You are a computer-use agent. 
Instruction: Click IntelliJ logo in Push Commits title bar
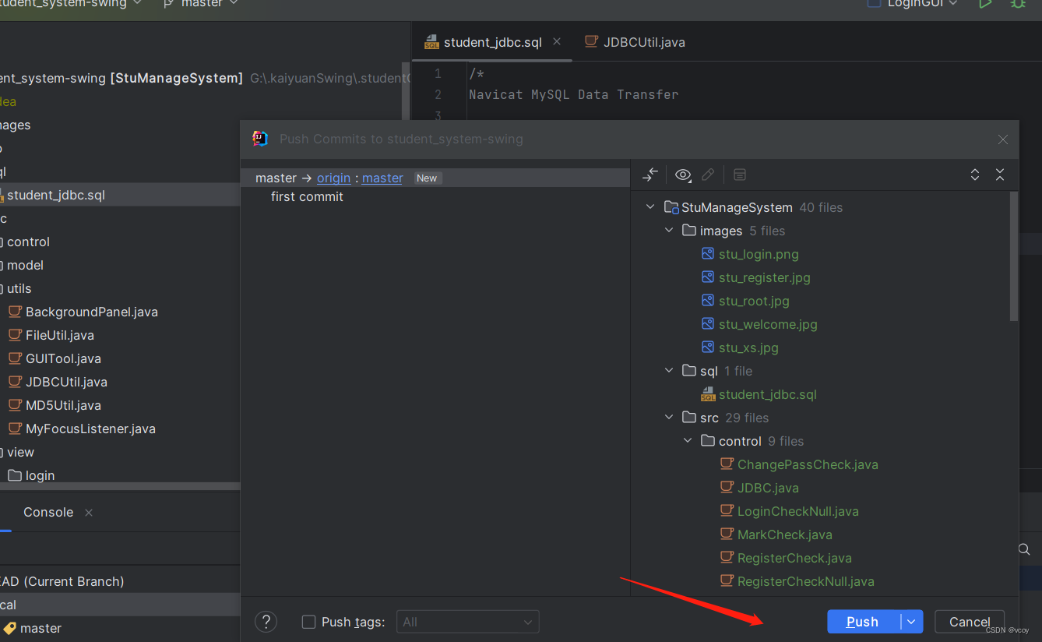(x=260, y=139)
